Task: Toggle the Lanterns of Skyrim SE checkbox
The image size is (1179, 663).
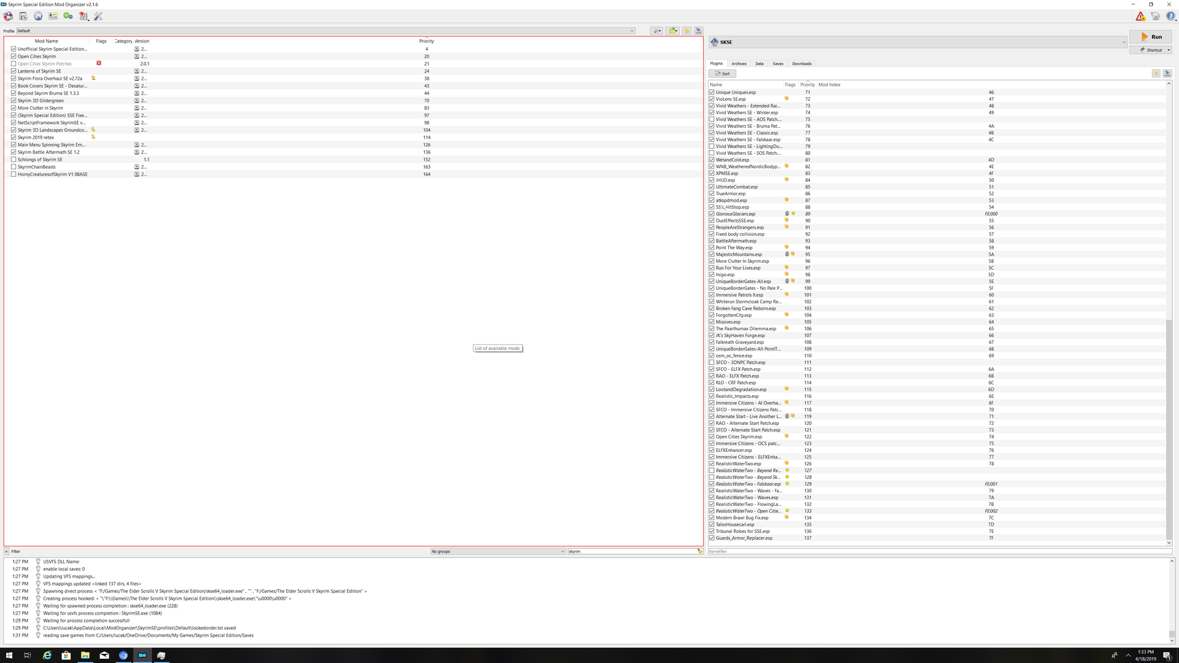Action: [14, 71]
